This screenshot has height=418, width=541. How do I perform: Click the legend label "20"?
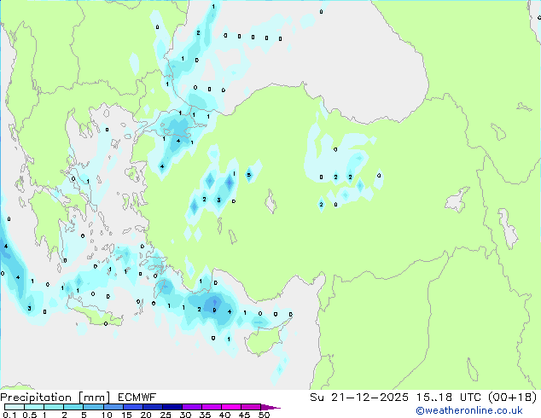click(x=146, y=415)
